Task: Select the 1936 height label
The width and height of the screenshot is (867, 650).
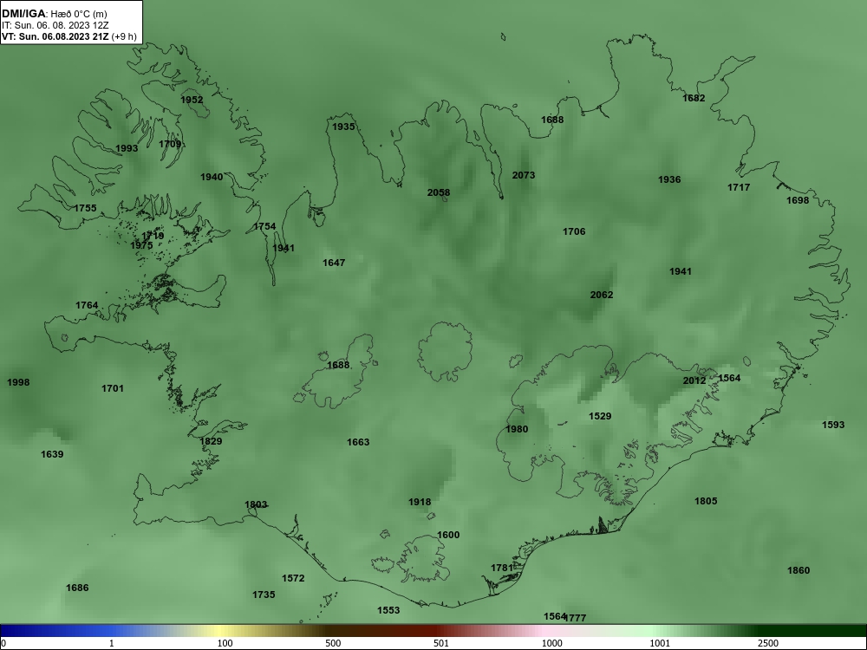Action: click(669, 179)
